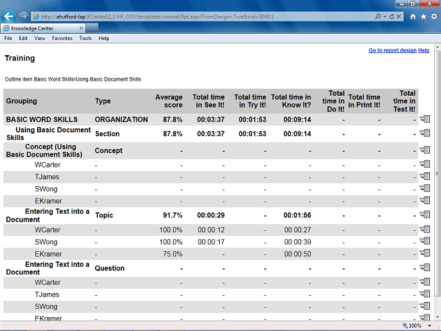Screen dimensions: 441x331
Task: Open detail icon for Entering Text Question row
Action: pos(425,267)
